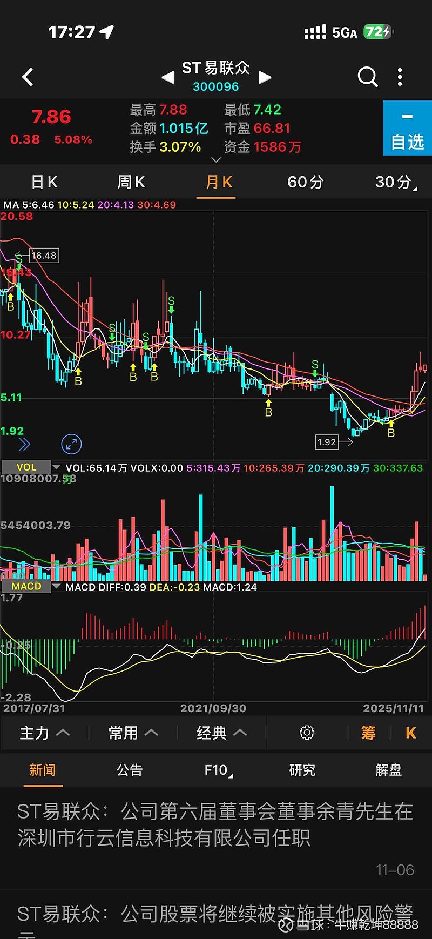
Task: Tap the MA moving average legend
Action: [x=90, y=205]
